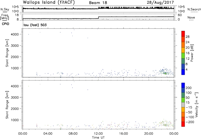The image size is (201, 139).
Task: Click the '4000' range tick in velocity panel
Action: pos(15,86)
